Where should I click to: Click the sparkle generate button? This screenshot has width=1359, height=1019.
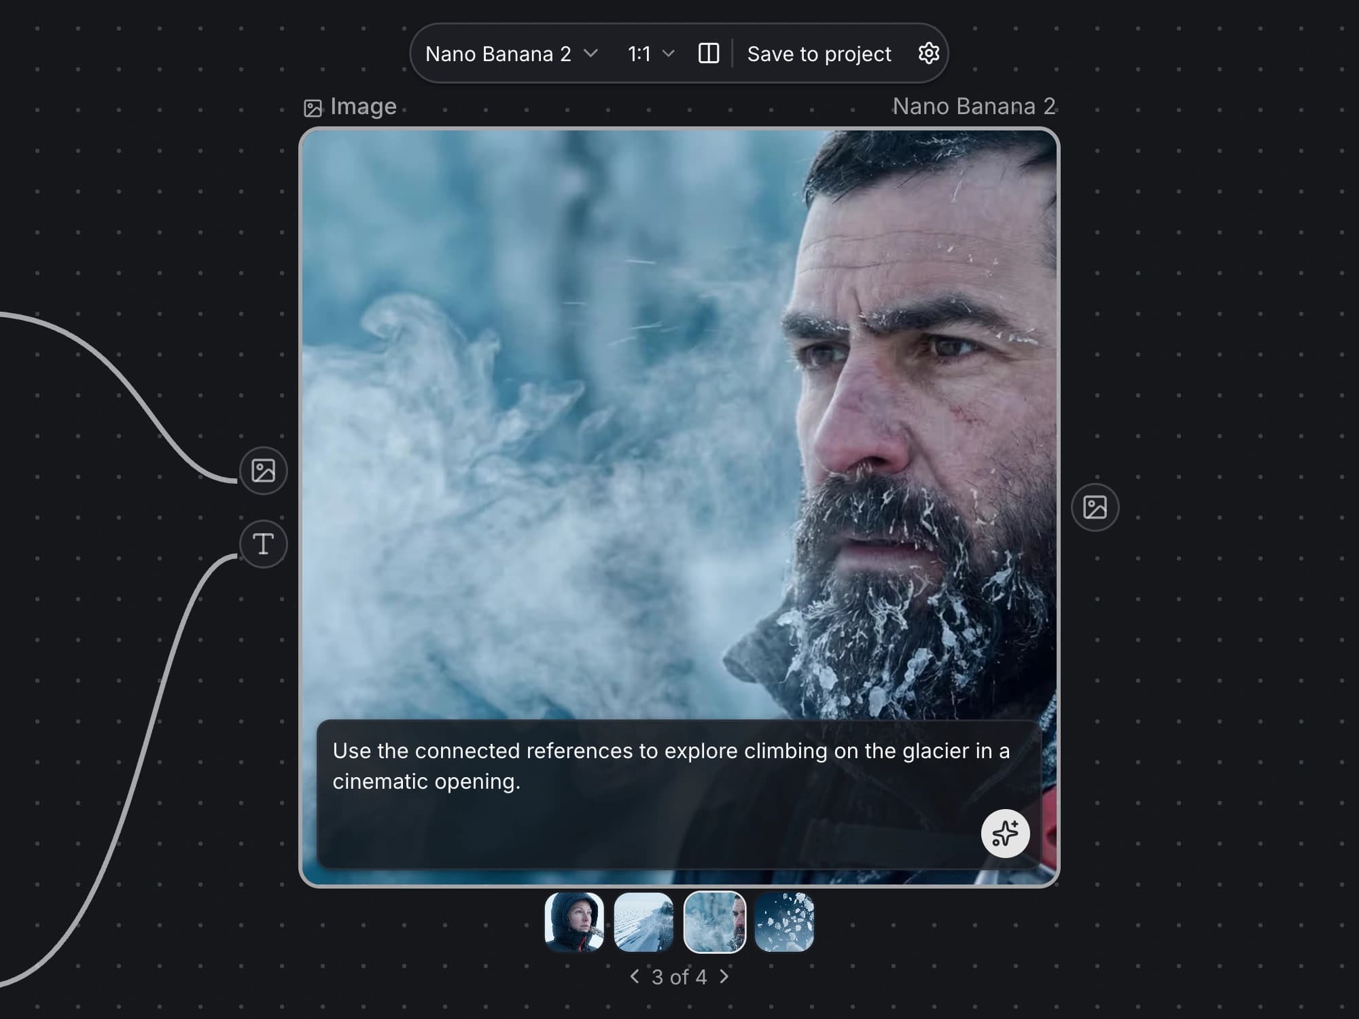(1005, 833)
